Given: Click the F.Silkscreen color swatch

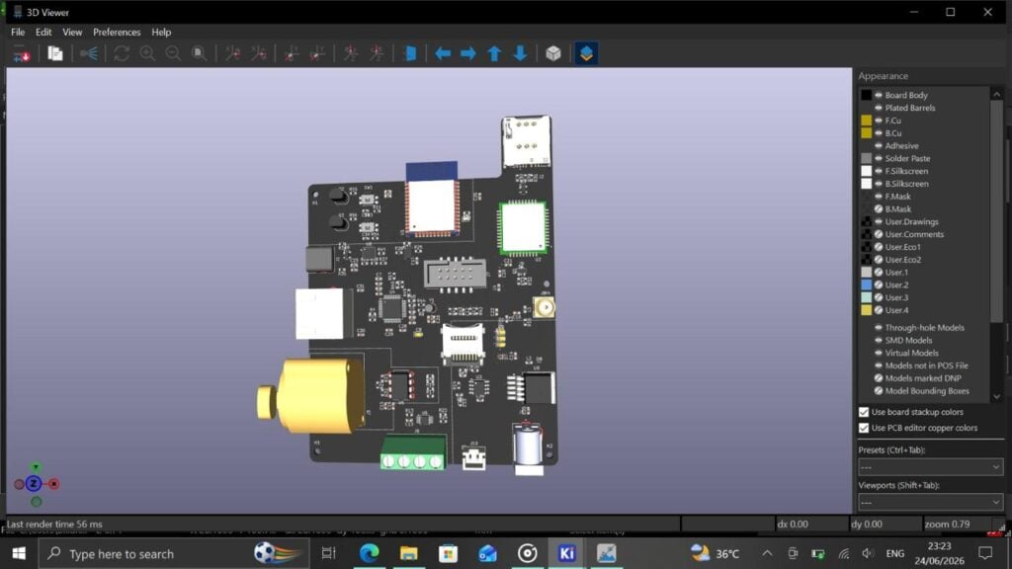Looking at the screenshot, I should tap(866, 171).
